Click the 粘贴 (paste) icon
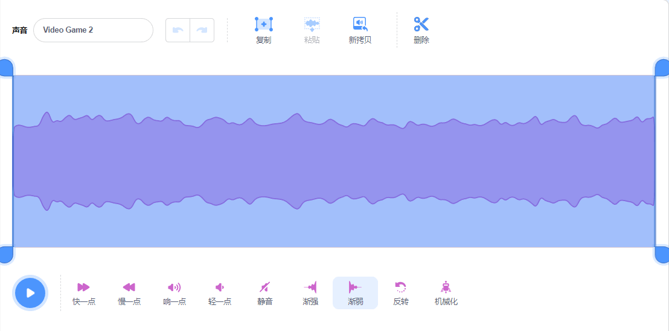The height and width of the screenshot is (331, 669). point(312,24)
